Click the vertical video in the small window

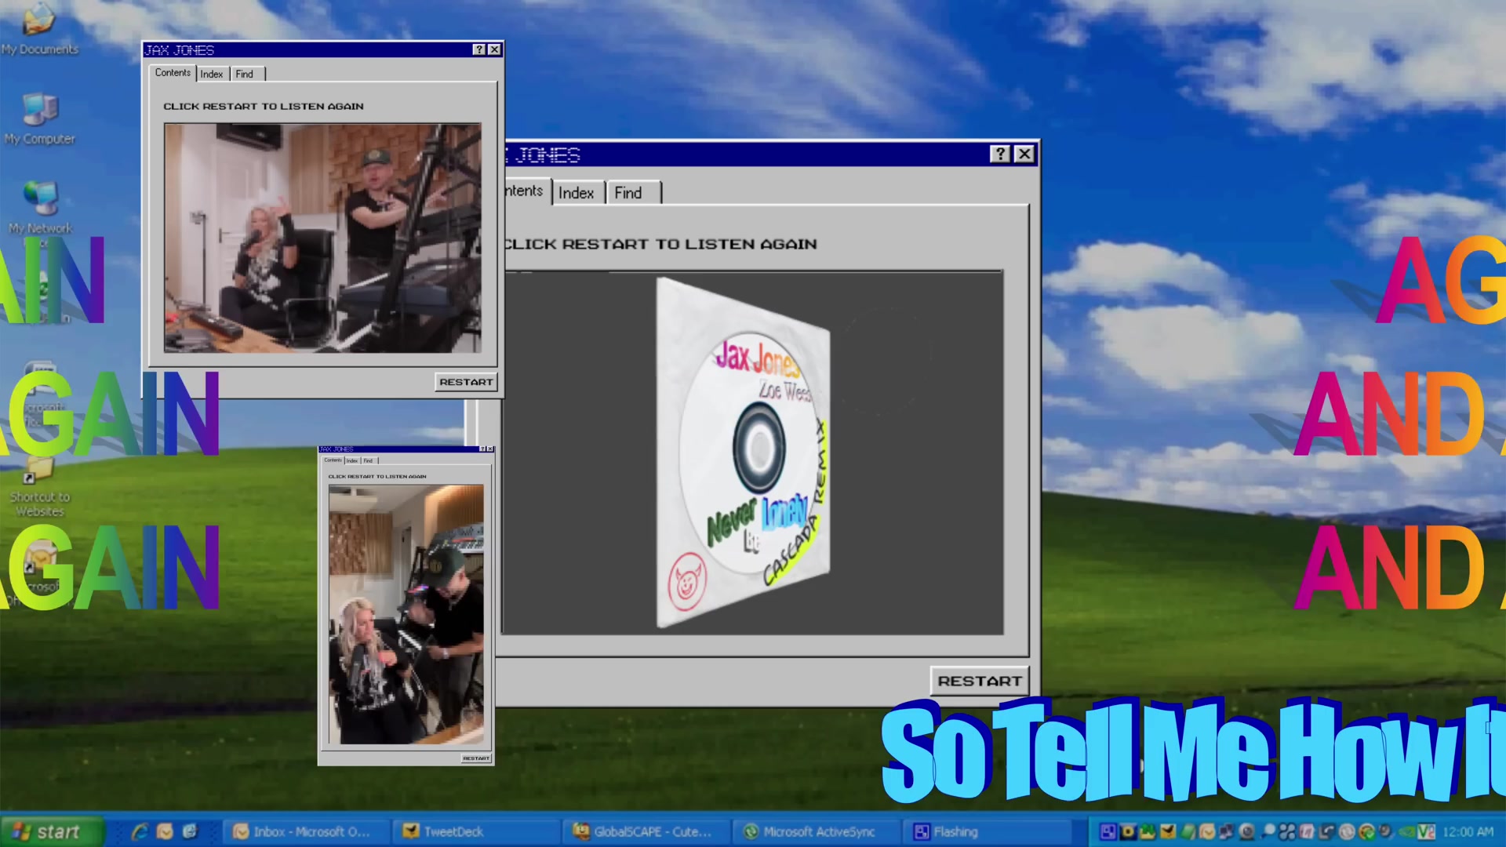(x=406, y=614)
